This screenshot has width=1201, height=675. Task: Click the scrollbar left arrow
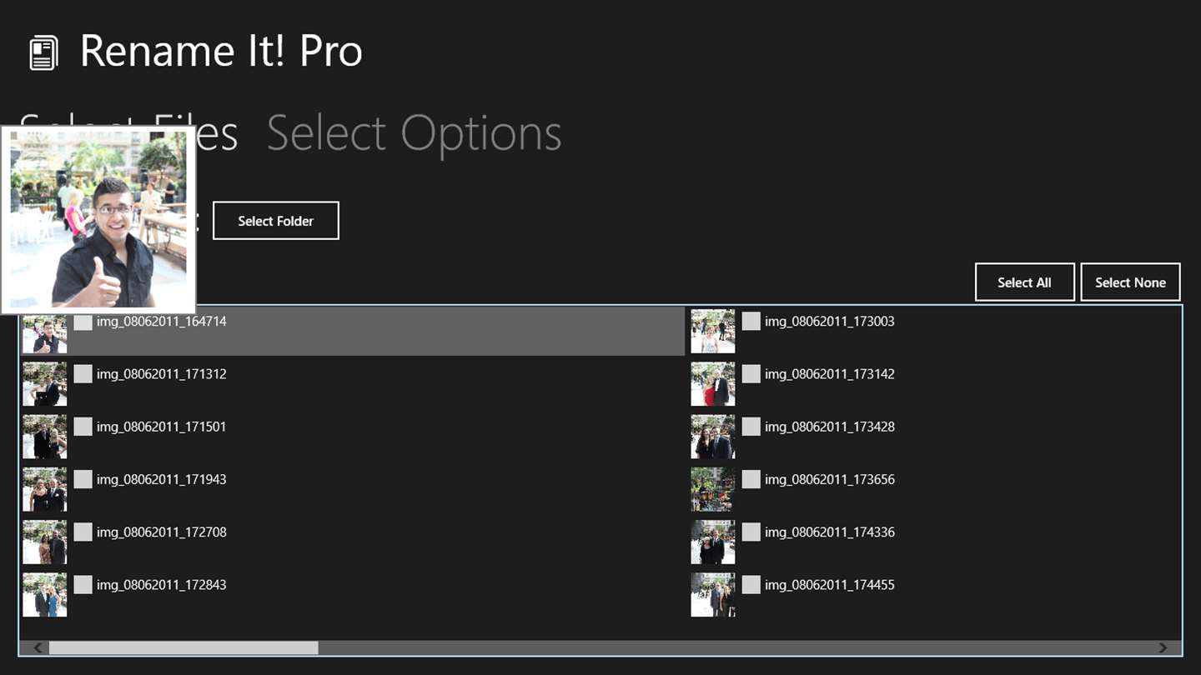pos(38,647)
